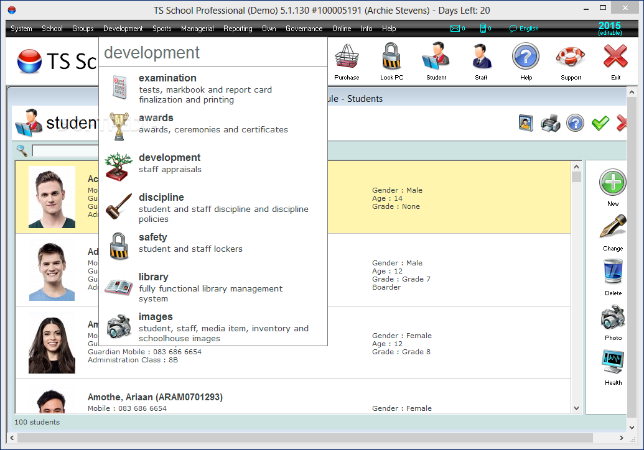Screen dimensions: 644x450
Task: Open library management menu entry
Action: tap(213, 287)
